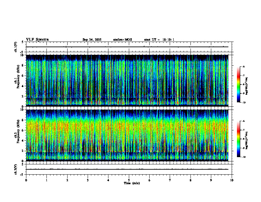Image resolution: width=261 pixels, height=202 pixels.
Task: Click the ch.1 frequency axis "4" tick label
Action: pyautogui.click(x=23, y=86)
